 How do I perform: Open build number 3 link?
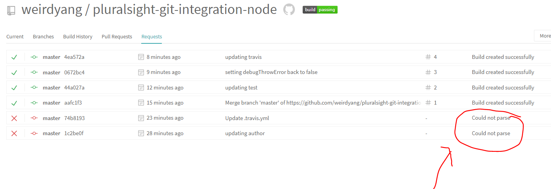coord(435,72)
